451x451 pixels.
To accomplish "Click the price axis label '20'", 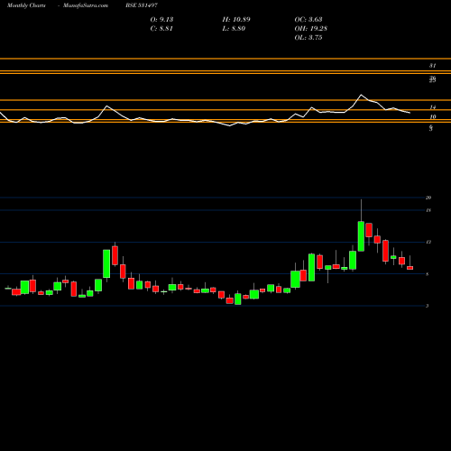I will point(428,198).
